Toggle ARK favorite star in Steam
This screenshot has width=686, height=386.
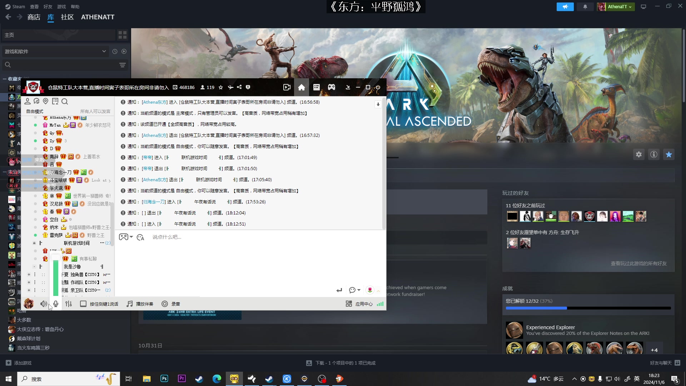coord(669,154)
